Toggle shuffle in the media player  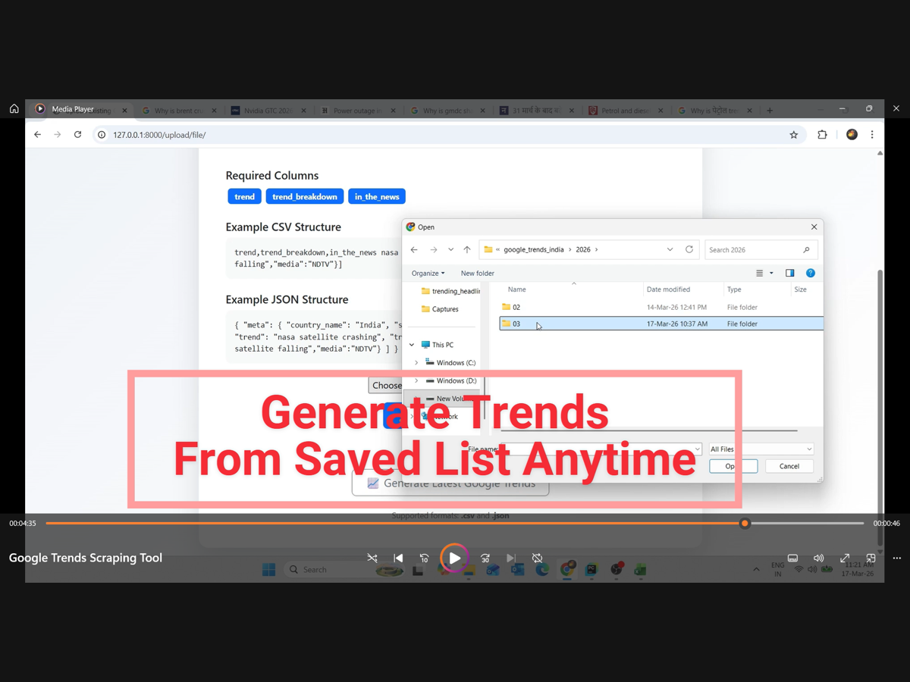point(372,558)
